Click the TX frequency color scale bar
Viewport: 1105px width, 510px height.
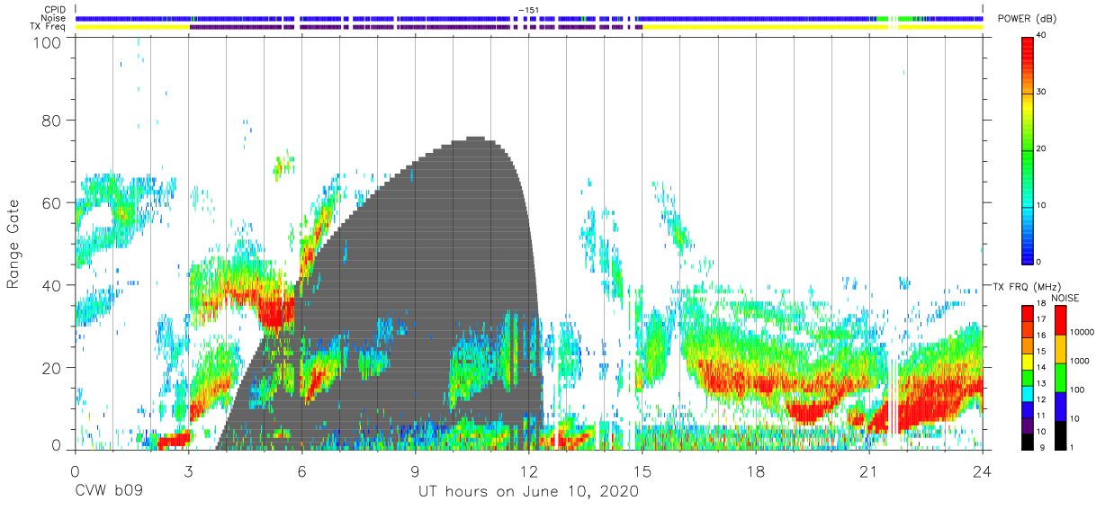1027,378
